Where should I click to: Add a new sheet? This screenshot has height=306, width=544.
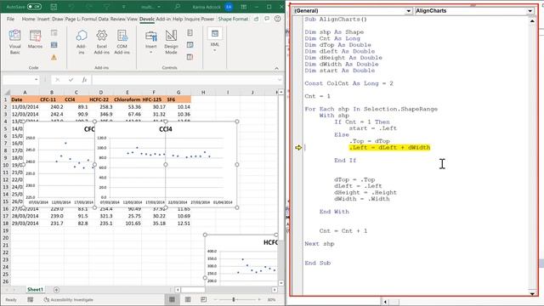click(x=57, y=289)
